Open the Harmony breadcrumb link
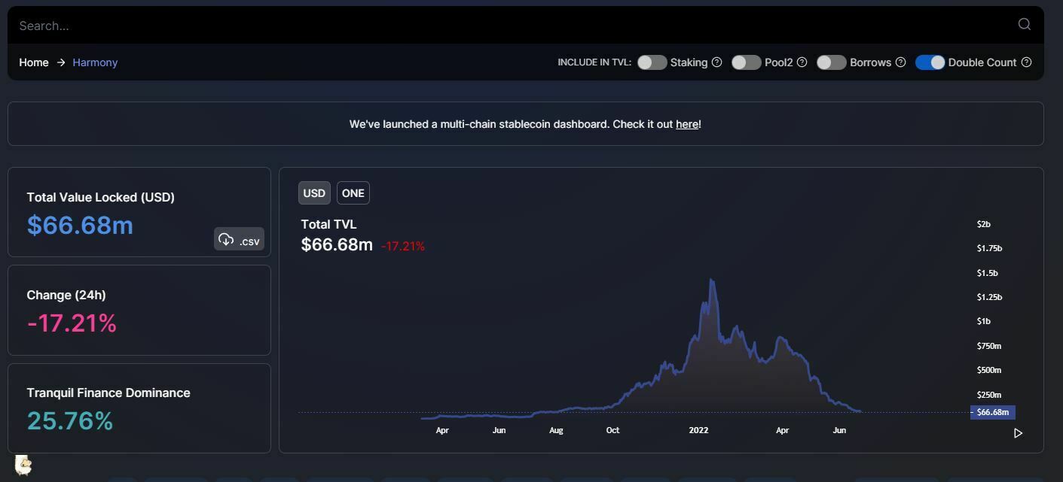The height and width of the screenshot is (482, 1063). click(95, 62)
